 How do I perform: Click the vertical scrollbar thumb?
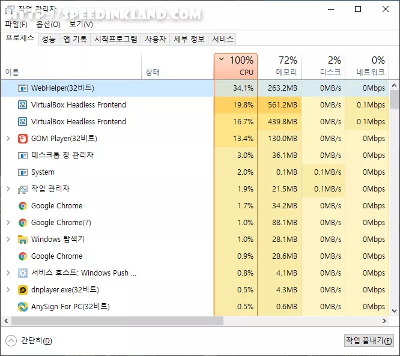pos(395,100)
